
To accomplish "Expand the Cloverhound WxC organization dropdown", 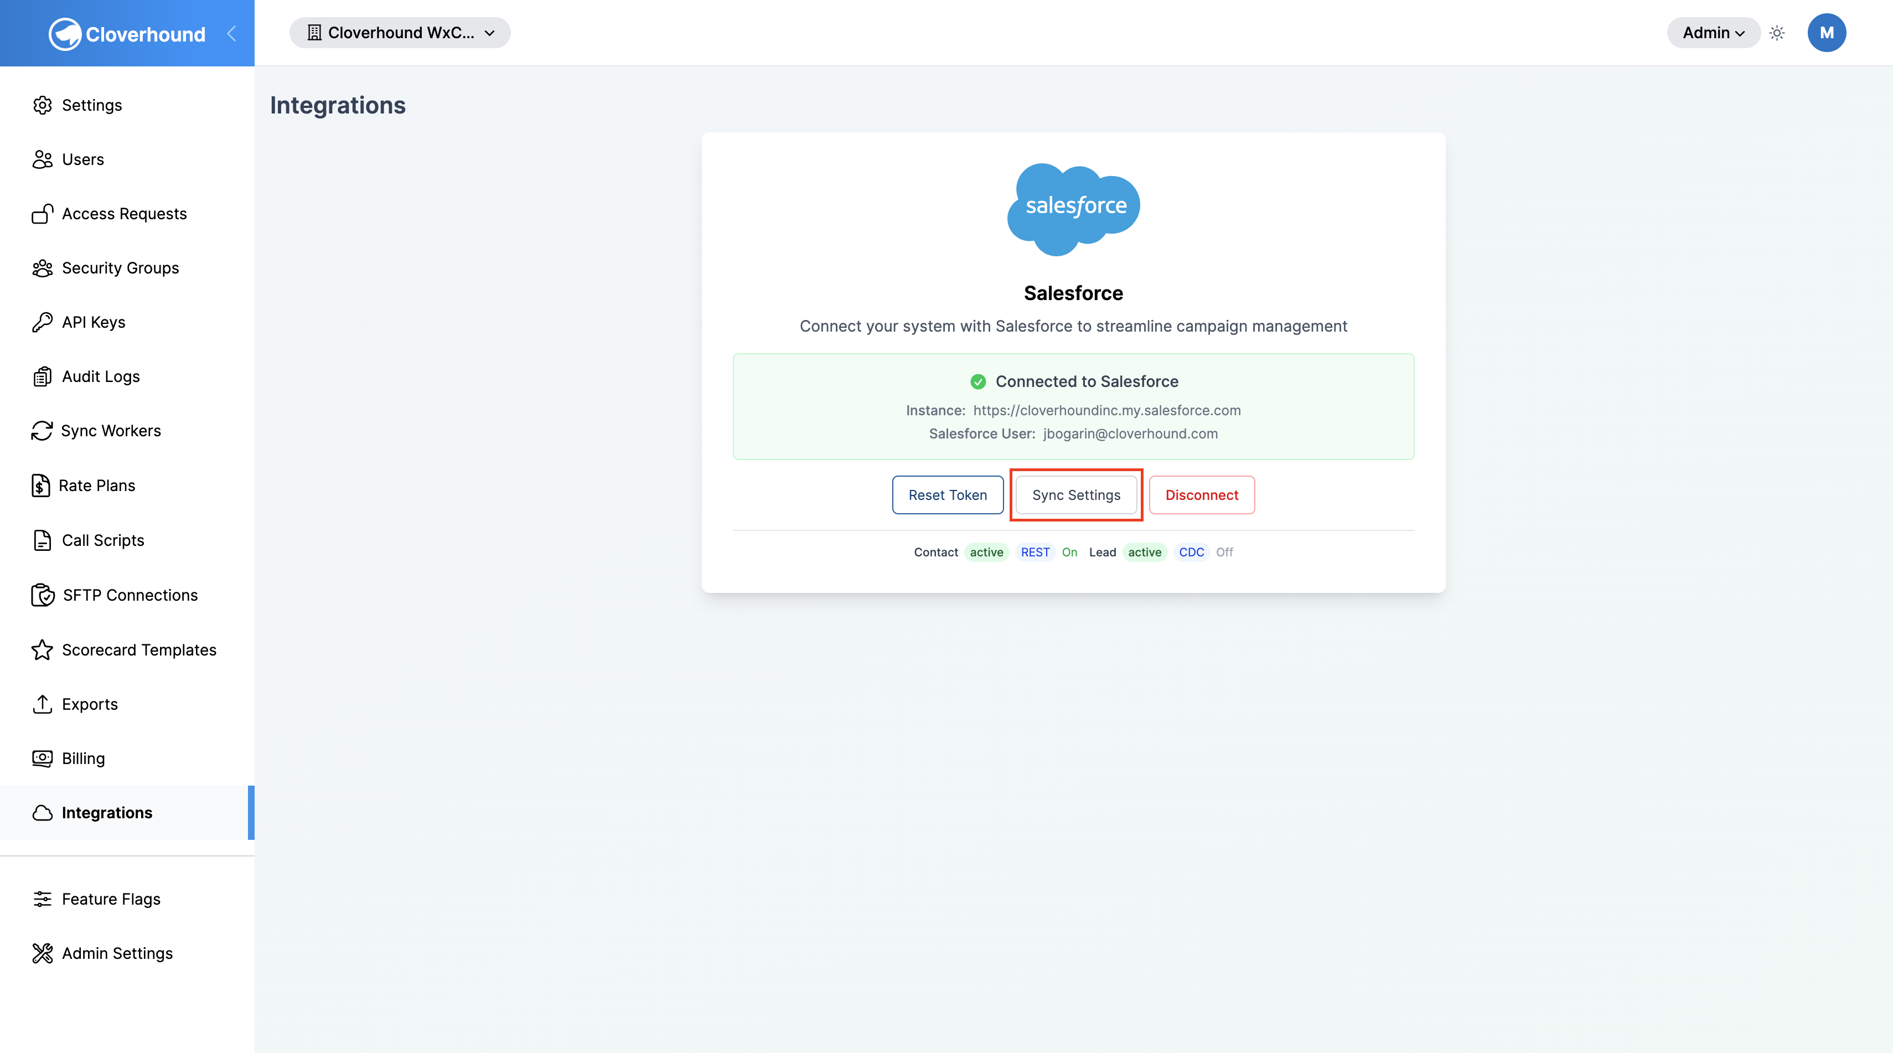I will (400, 33).
